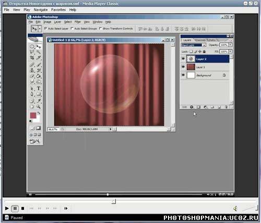Screen dimensions: 261x223
Task: Switch to the Channels tab
Action: point(200,40)
